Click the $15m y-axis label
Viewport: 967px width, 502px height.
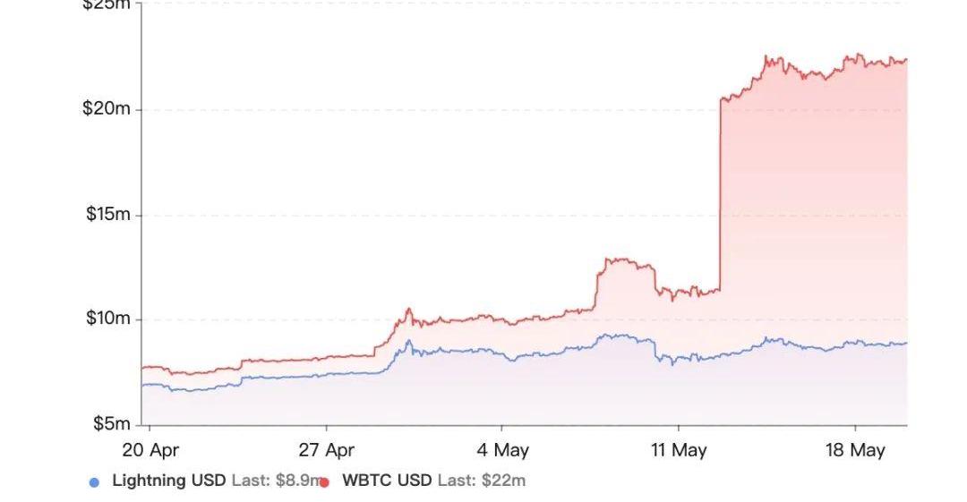coord(108,215)
